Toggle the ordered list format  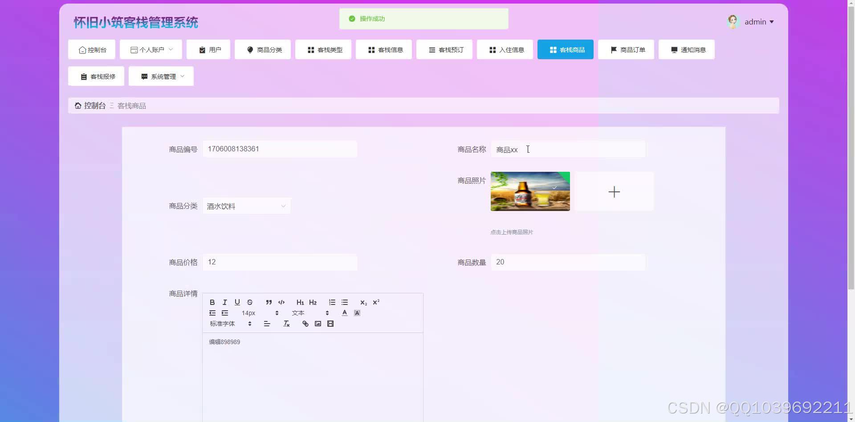tap(332, 302)
